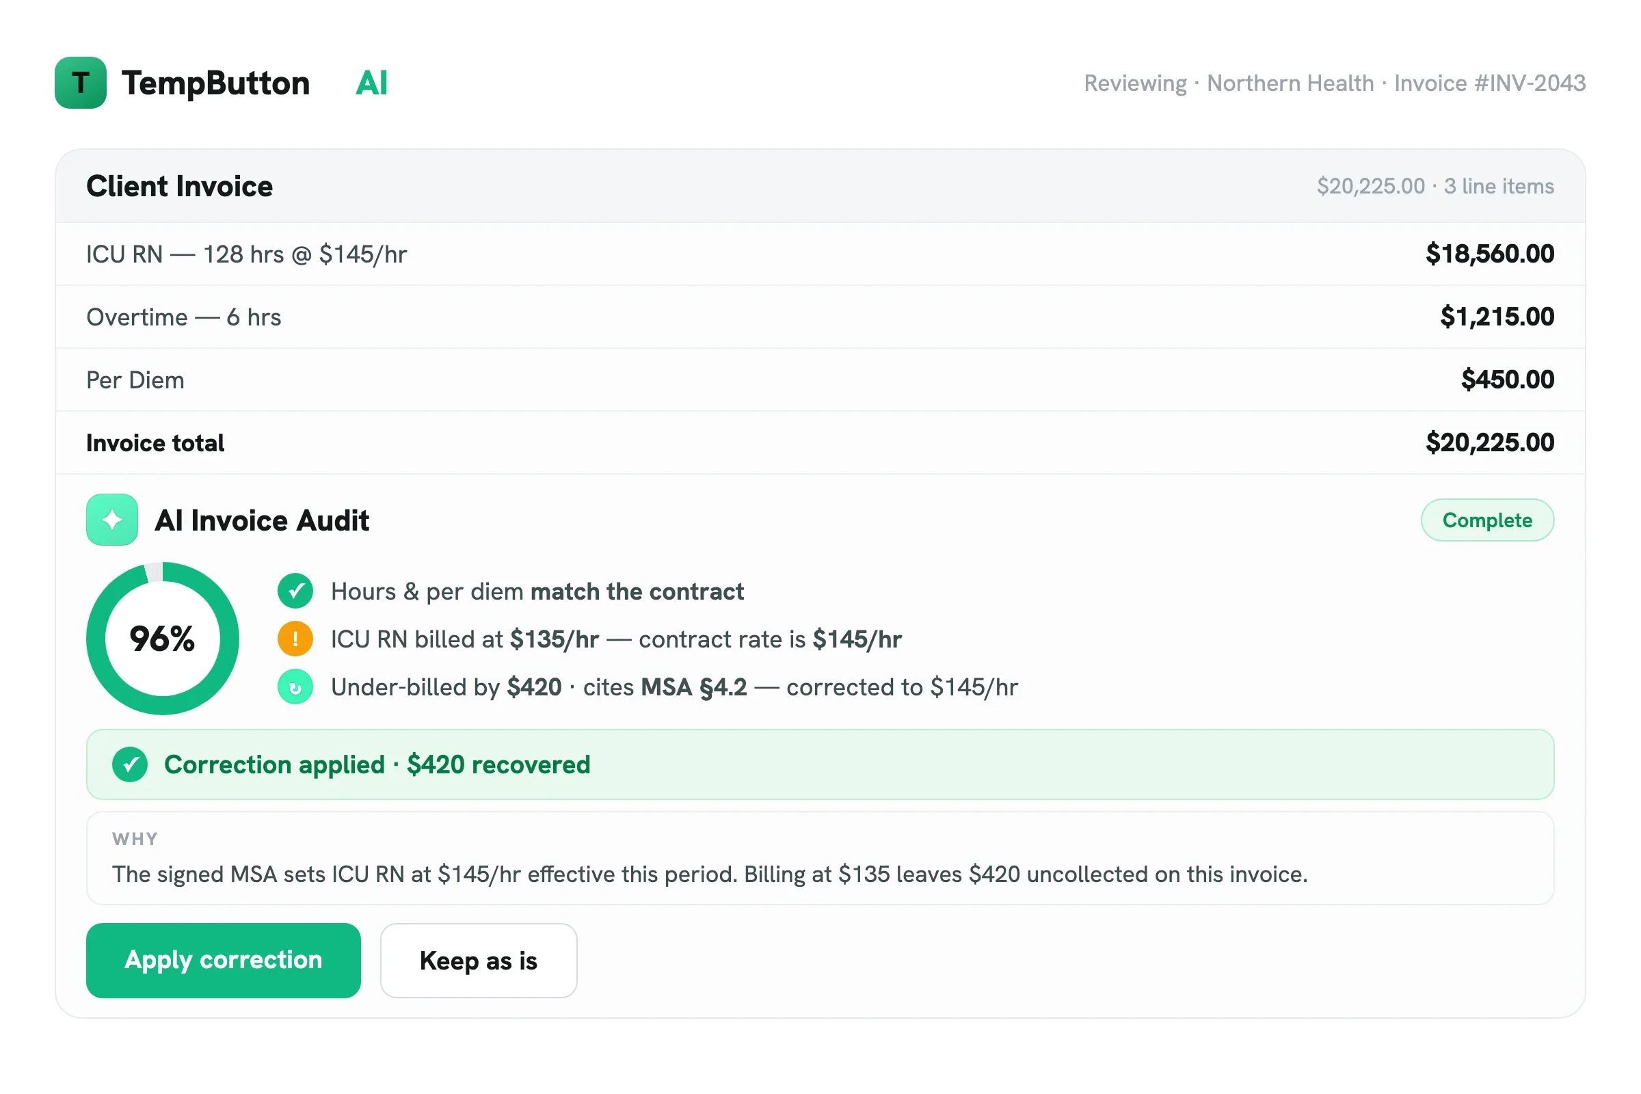Screen dimensions: 1641x1094
Task: Click the '$20,225.00 · 3 line items' summary
Action: (x=1435, y=186)
